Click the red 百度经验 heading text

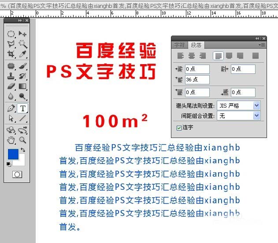pyautogui.click(x=116, y=51)
